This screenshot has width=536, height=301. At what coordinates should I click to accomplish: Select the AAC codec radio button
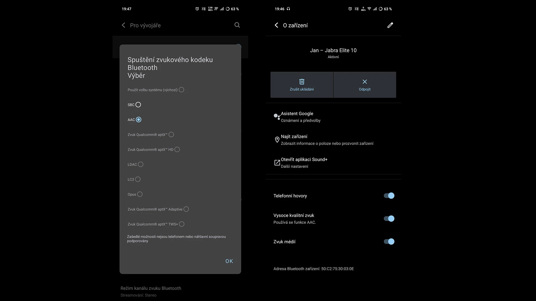tap(138, 120)
